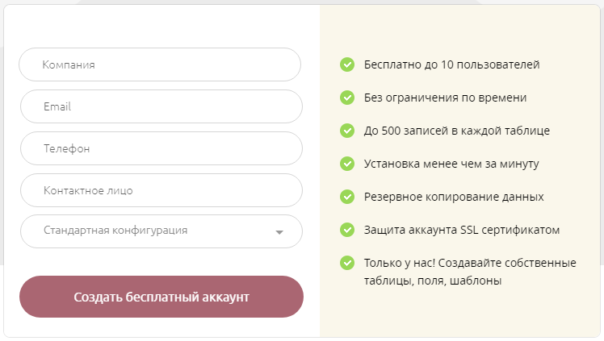Viewport: 604px width, 341px height.
Task: Focus the 'Контактное лицо' field
Action: [160, 190]
